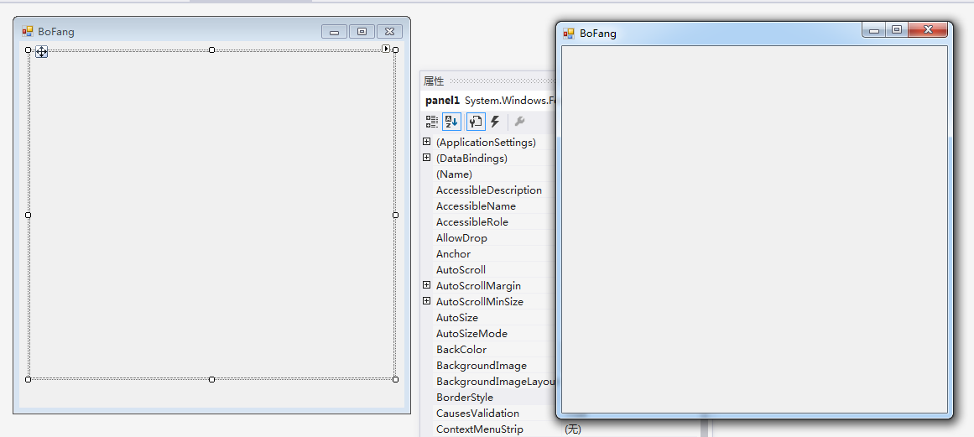Click top-middle sizing handle of panel1
The height and width of the screenshot is (437, 974).
point(211,49)
